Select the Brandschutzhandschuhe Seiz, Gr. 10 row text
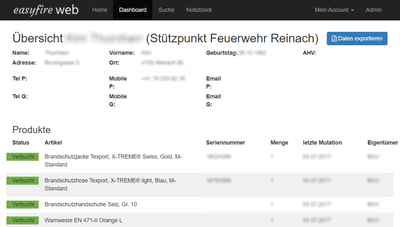 click(x=91, y=204)
